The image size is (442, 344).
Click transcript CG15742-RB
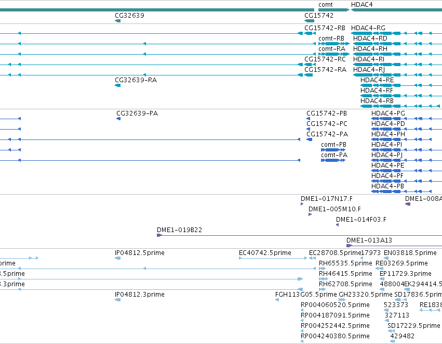point(325,28)
